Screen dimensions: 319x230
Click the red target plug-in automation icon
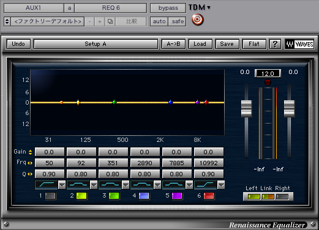click(197, 20)
